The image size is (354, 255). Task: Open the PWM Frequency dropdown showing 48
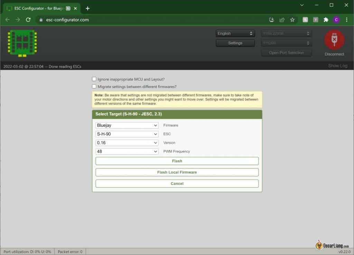tap(127, 151)
